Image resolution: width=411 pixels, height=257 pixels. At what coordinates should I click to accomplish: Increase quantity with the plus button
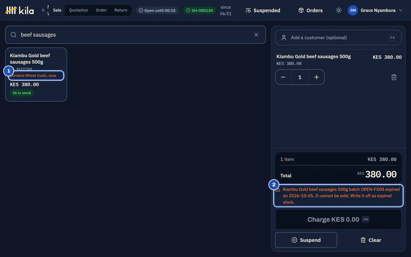click(x=317, y=77)
